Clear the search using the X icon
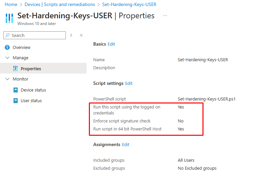The height and width of the screenshot is (185, 279). click(x=71, y=35)
